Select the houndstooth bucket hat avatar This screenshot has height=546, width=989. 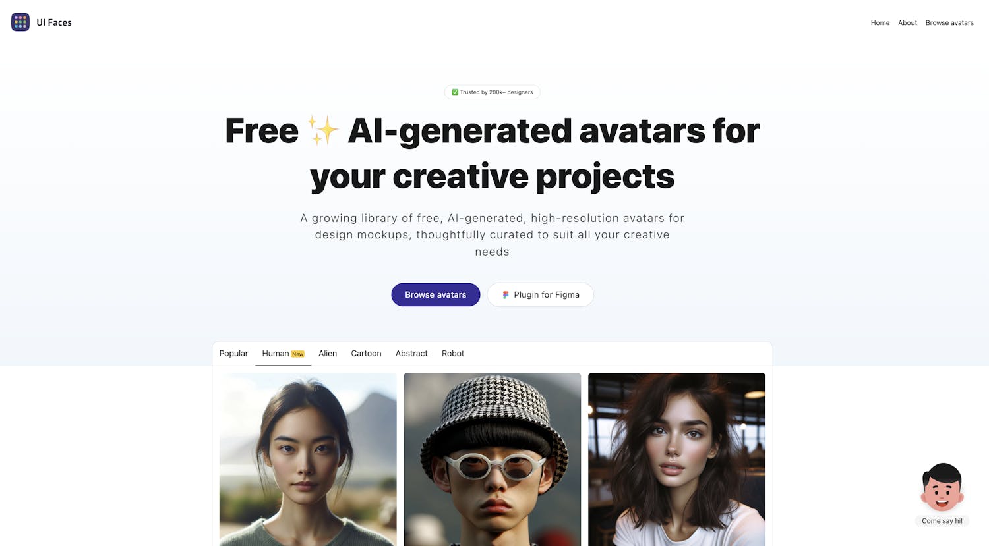[x=493, y=460]
